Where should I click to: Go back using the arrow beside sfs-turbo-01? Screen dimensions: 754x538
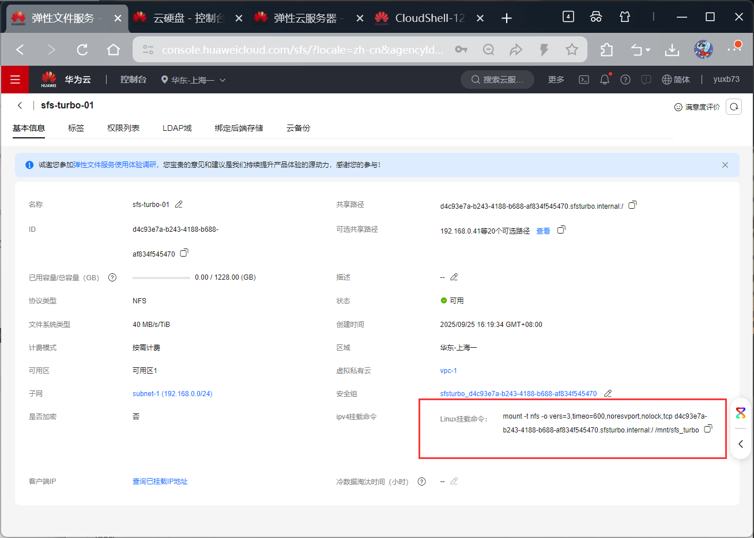(20, 105)
